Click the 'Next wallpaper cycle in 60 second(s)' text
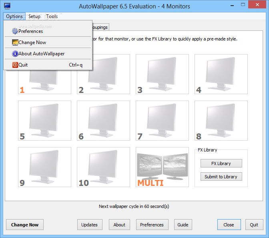269x238 pixels. pyautogui.click(x=134, y=206)
